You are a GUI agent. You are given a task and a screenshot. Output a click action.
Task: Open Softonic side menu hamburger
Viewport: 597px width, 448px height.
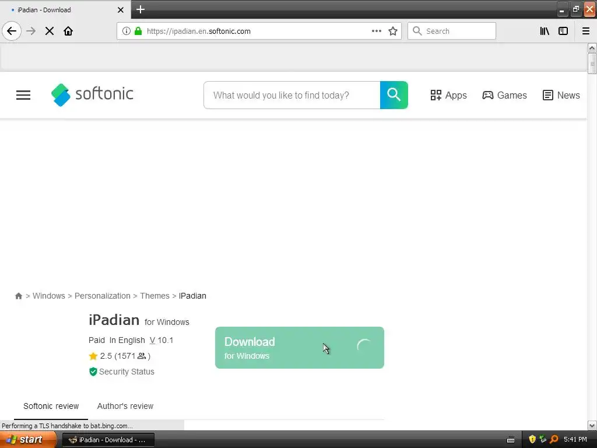coord(23,95)
